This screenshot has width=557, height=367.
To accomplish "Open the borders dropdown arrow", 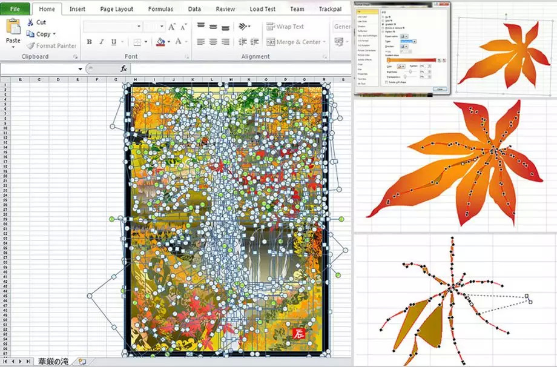I will (x=146, y=42).
